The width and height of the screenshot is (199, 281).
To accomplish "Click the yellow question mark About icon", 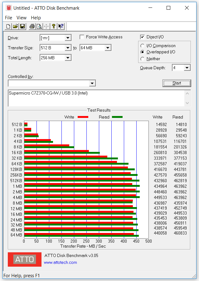I will [53, 27].
